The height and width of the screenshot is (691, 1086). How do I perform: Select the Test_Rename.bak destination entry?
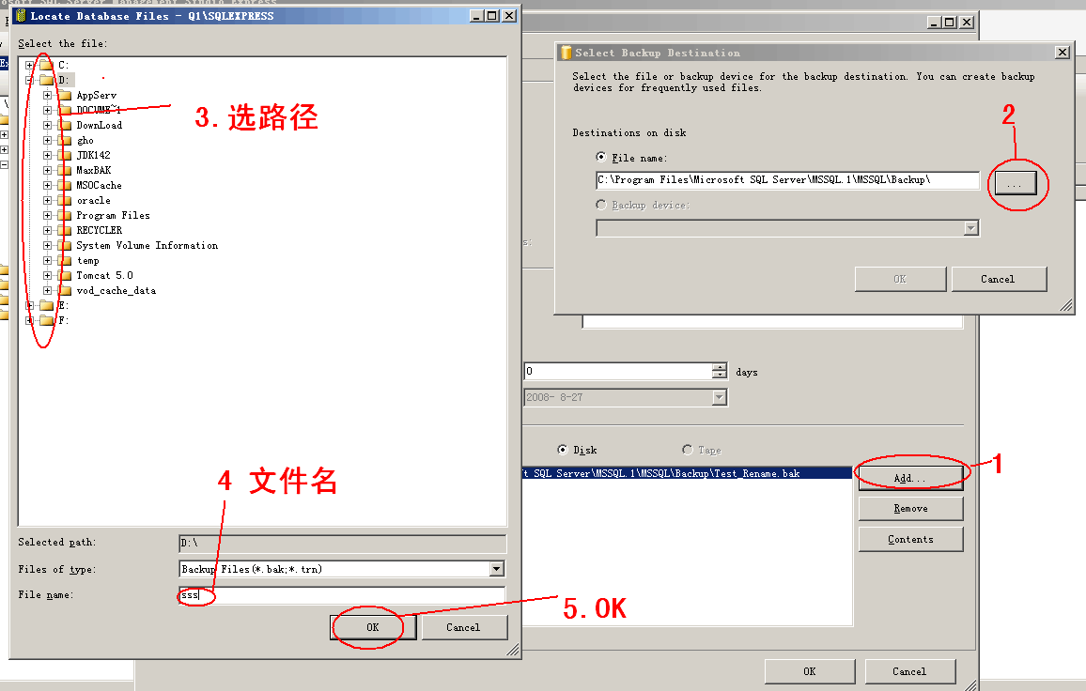coord(687,473)
